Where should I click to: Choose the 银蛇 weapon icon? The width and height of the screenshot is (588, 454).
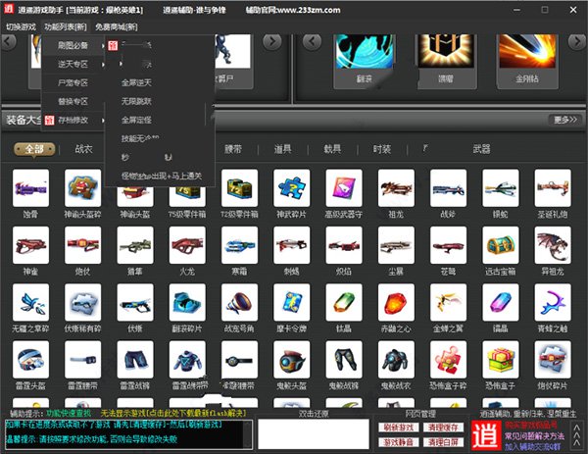coord(501,187)
